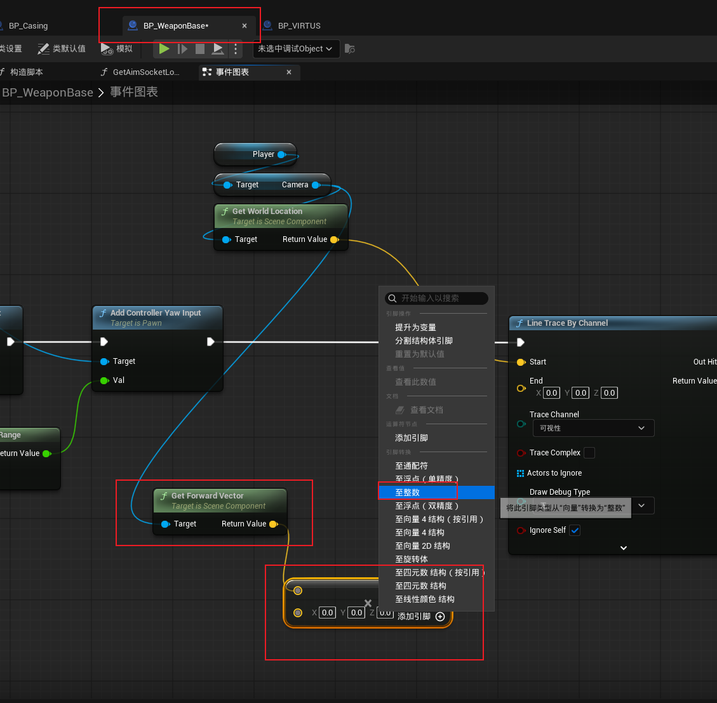Select the Line Trace By Channel node title
The height and width of the screenshot is (703, 717).
click(x=567, y=323)
